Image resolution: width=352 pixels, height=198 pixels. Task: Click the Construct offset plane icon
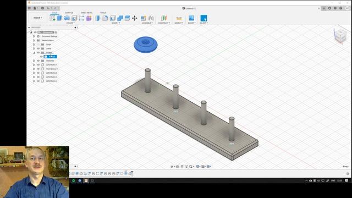pyautogui.click(x=164, y=18)
